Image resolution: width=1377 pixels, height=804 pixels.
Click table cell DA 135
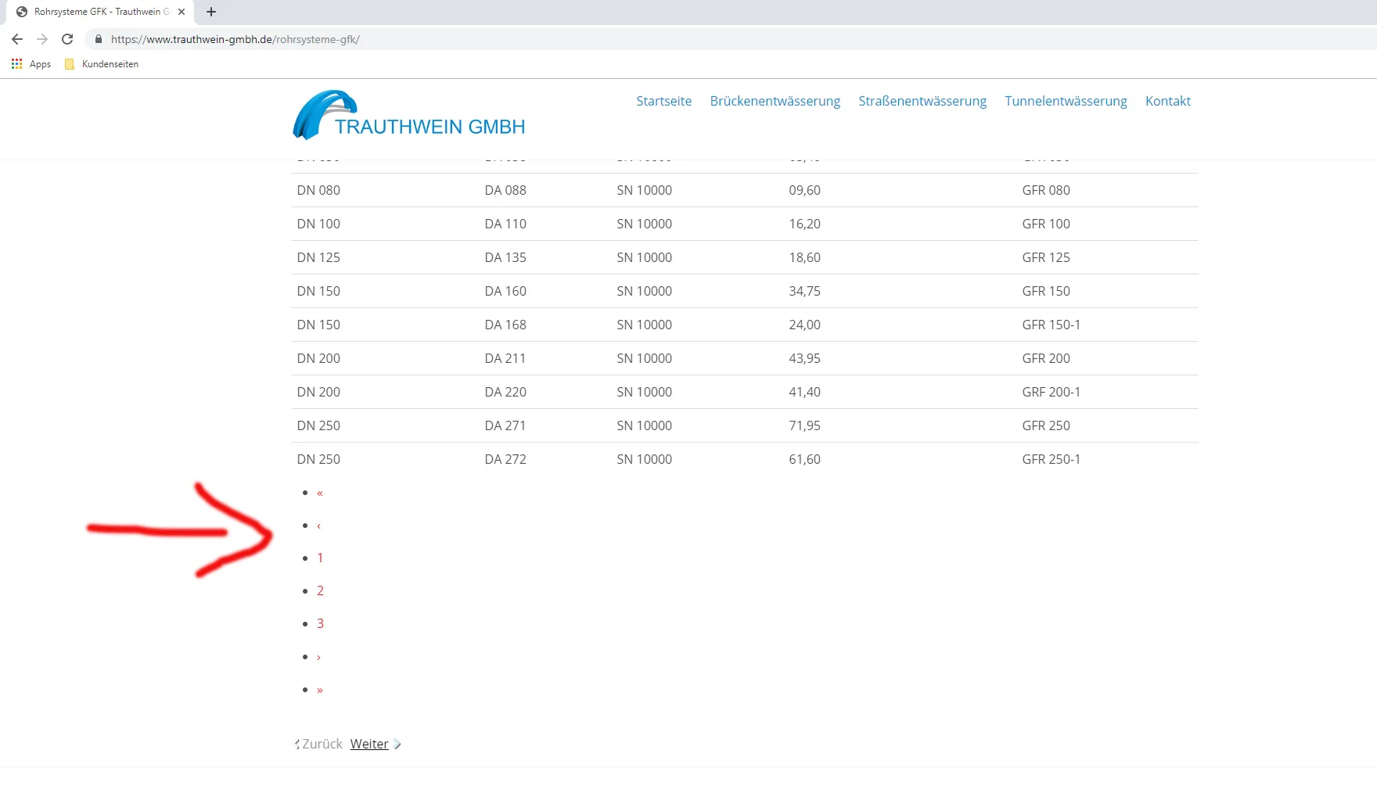tap(505, 257)
